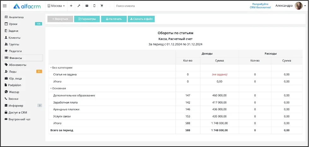This screenshot has width=309, height=147.
Task: Open the envelope mail icon
Action: (x=87, y=6)
